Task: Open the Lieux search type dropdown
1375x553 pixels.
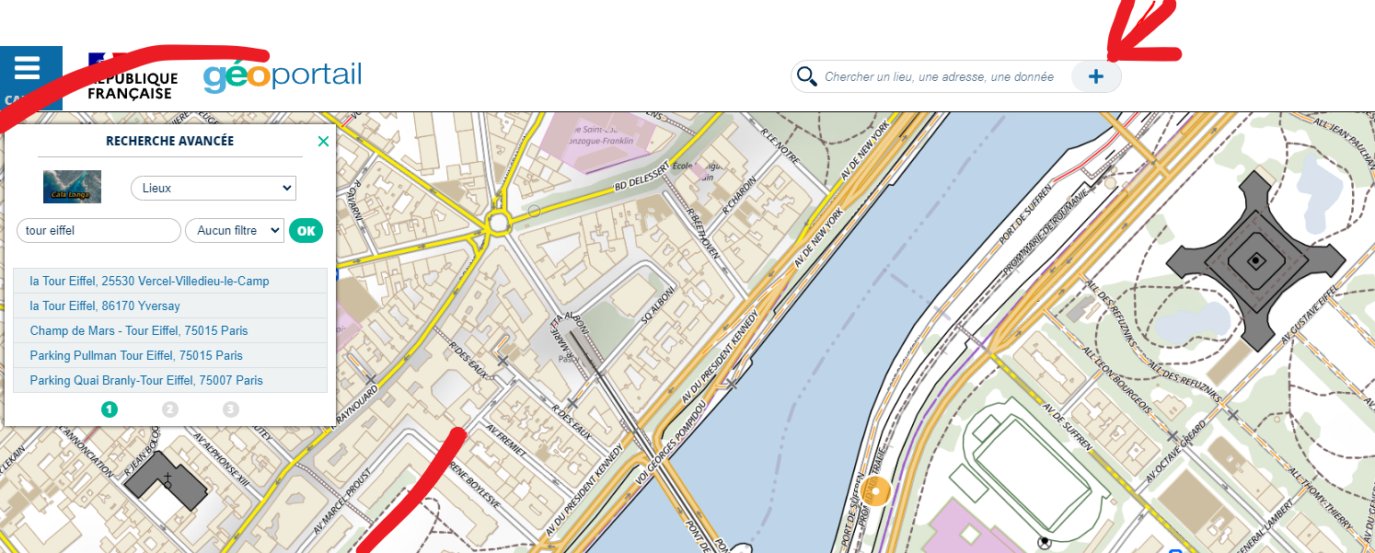Action: 214,188
